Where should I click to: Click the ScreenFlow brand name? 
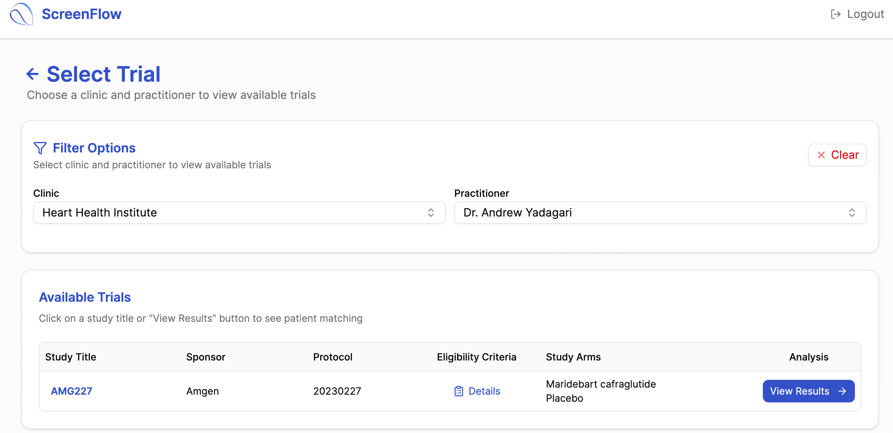click(x=81, y=14)
